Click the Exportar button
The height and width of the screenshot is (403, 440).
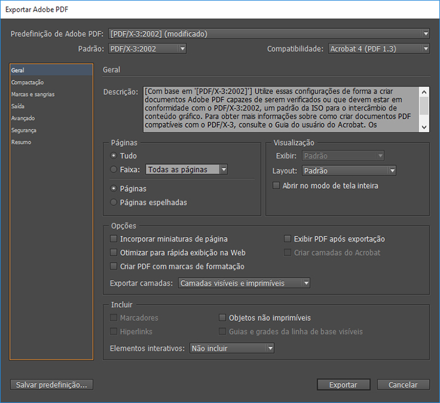343,385
